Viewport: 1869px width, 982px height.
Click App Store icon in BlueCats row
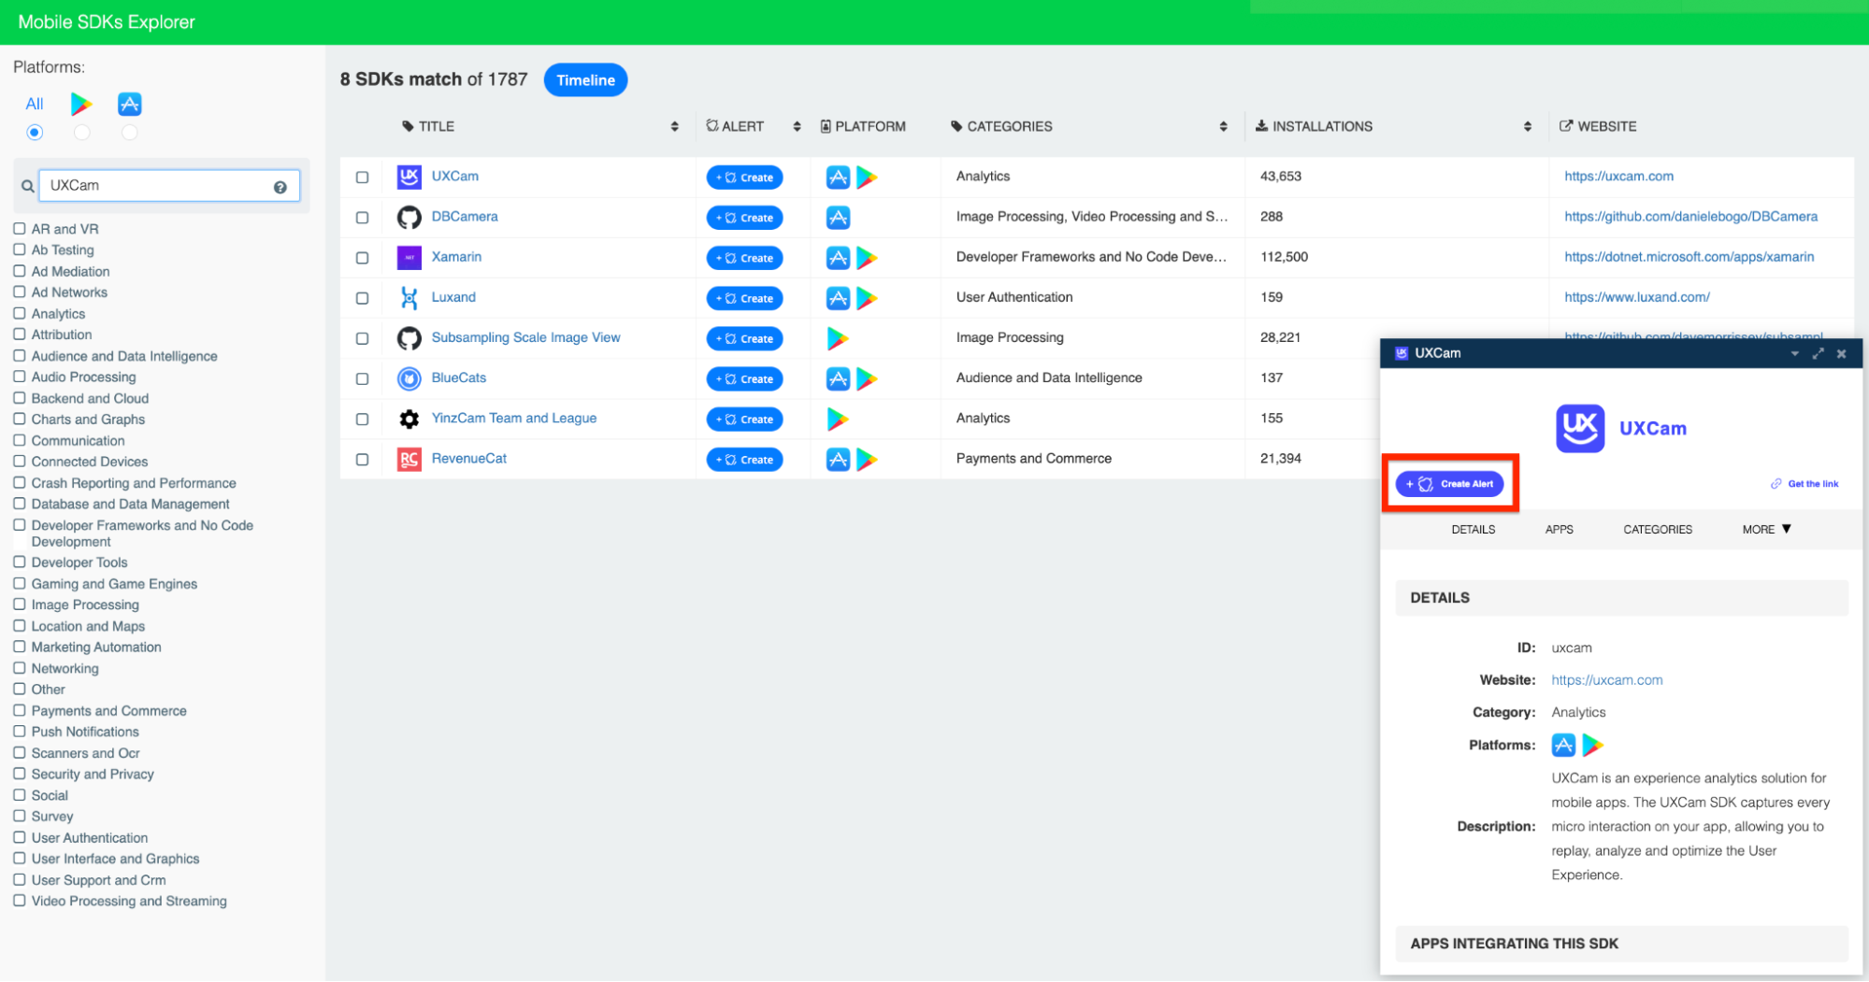tap(838, 378)
